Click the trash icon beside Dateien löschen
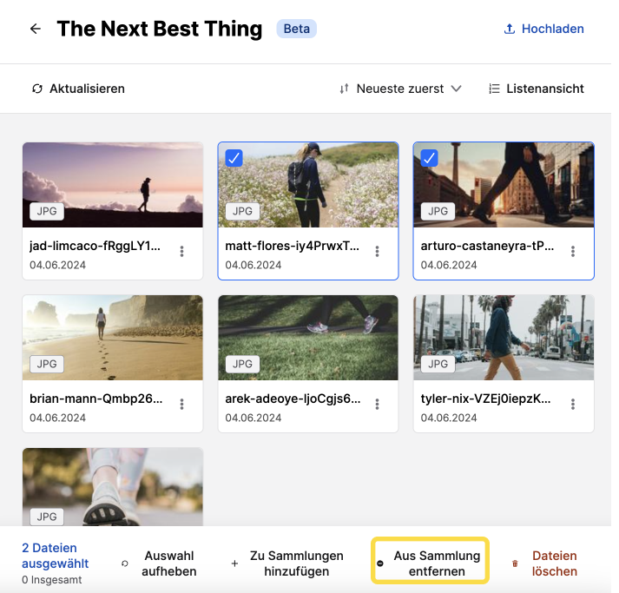The height and width of the screenshot is (593, 619). pos(515,563)
